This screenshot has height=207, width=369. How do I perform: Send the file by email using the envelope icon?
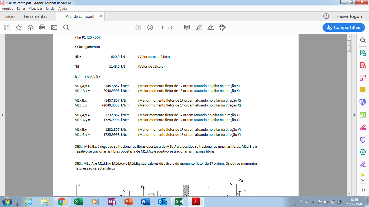click(x=54, y=27)
